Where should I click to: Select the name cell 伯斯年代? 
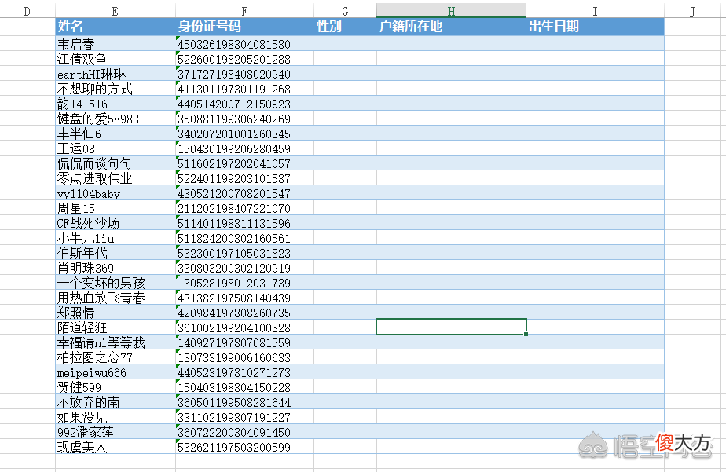(x=115, y=253)
